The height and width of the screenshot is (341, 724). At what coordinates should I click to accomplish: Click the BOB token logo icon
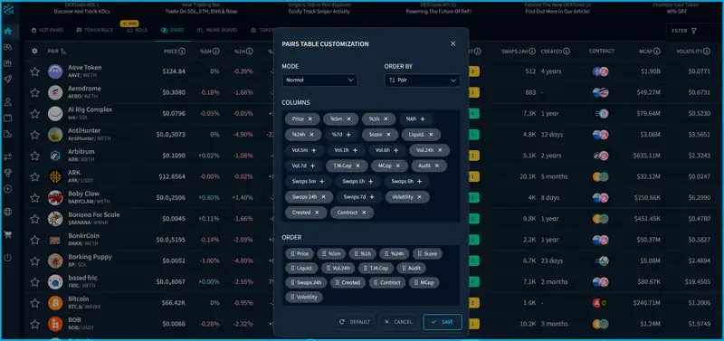55,324
